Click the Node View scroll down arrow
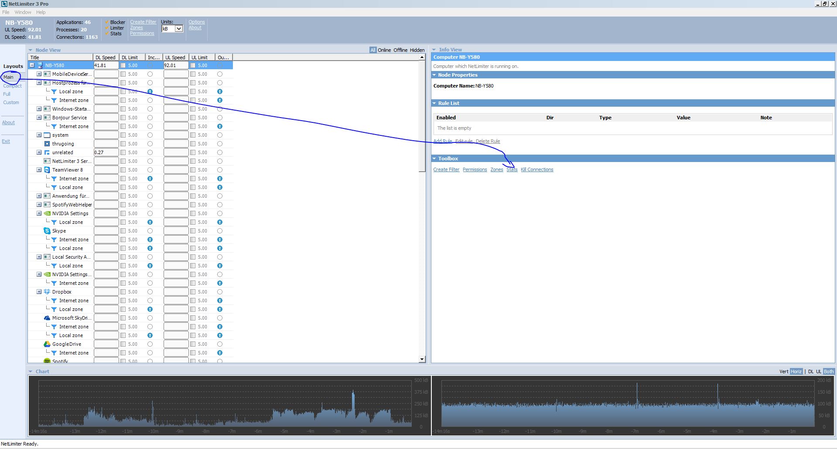 tap(422, 359)
